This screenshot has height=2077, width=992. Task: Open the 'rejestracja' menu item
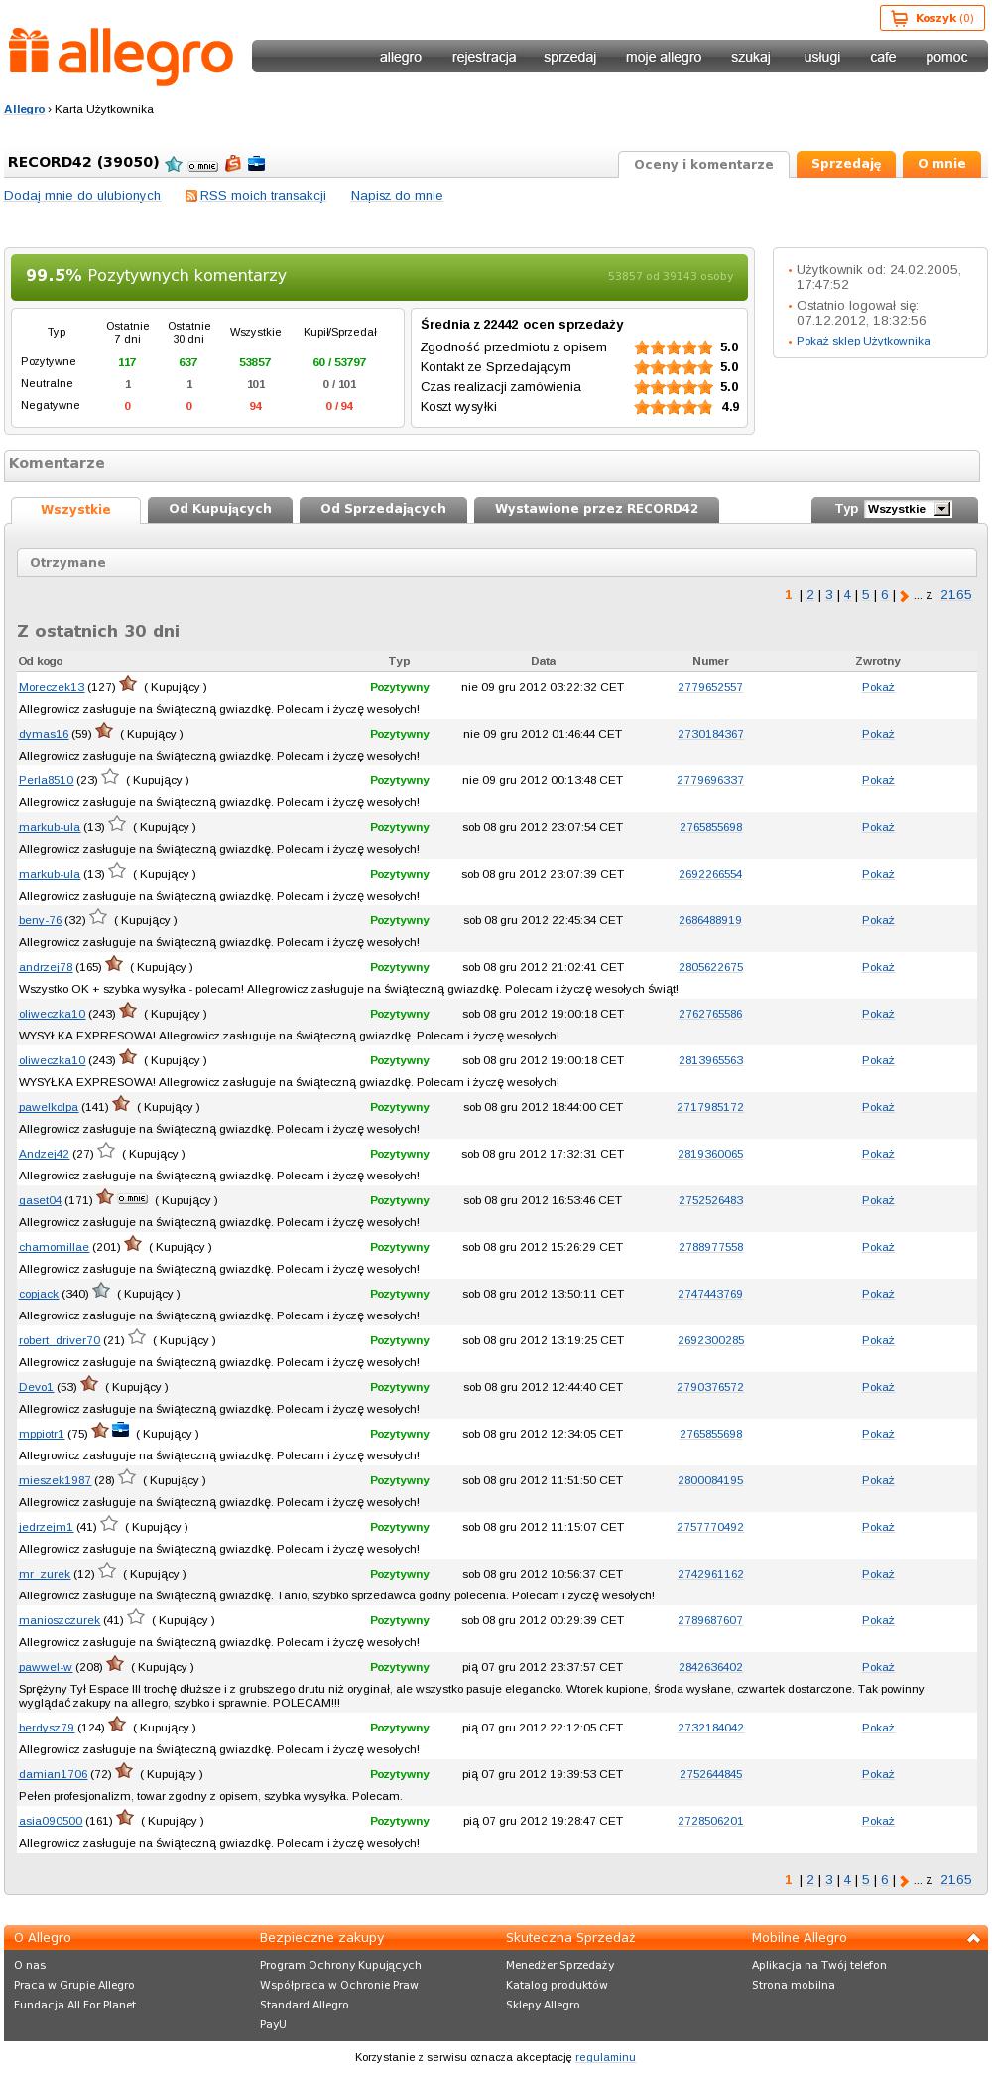point(484,57)
